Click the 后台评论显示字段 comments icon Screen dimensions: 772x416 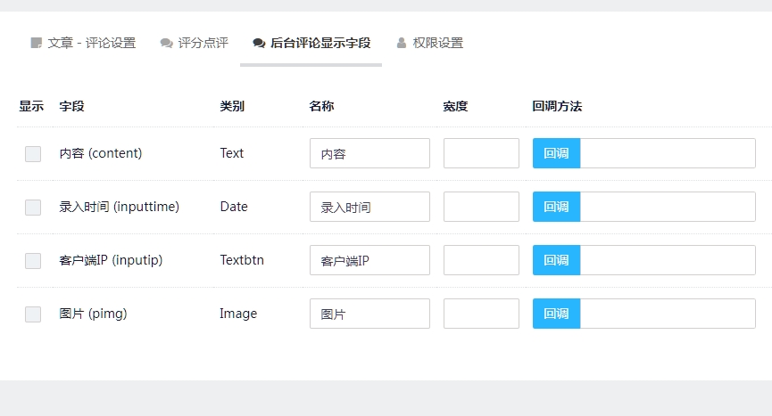(x=259, y=43)
